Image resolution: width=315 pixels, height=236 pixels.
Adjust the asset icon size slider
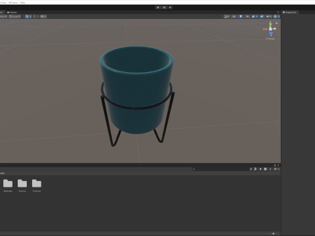[x=273, y=233]
